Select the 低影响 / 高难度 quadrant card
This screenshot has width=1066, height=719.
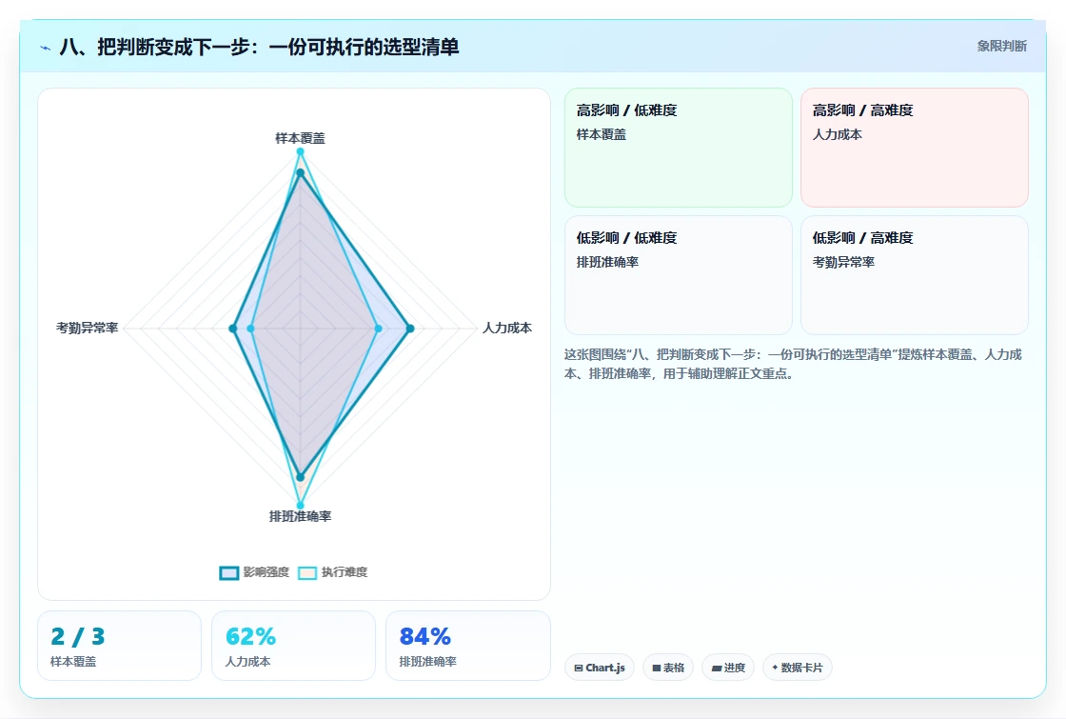click(x=915, y=275)
